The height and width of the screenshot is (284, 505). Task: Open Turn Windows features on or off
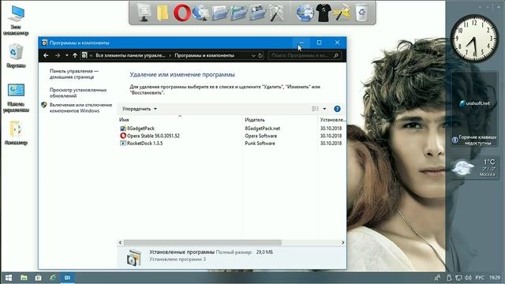pyautogui.click(x=80, y=108)
